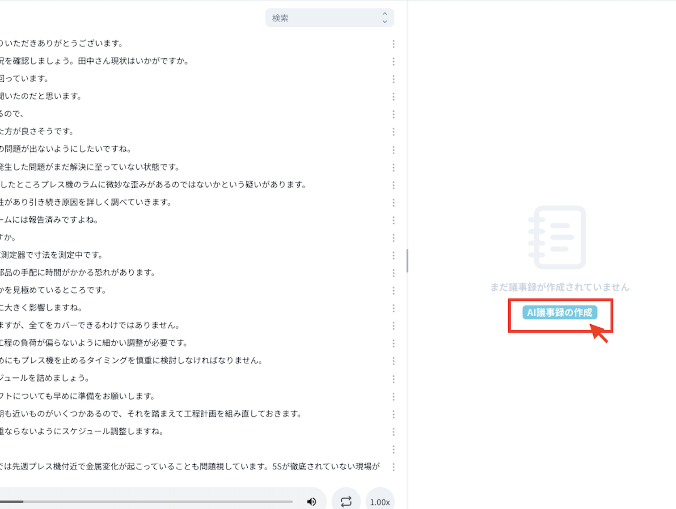
Task: Click the audio playback progress bar
Action: tap(148, 502)
